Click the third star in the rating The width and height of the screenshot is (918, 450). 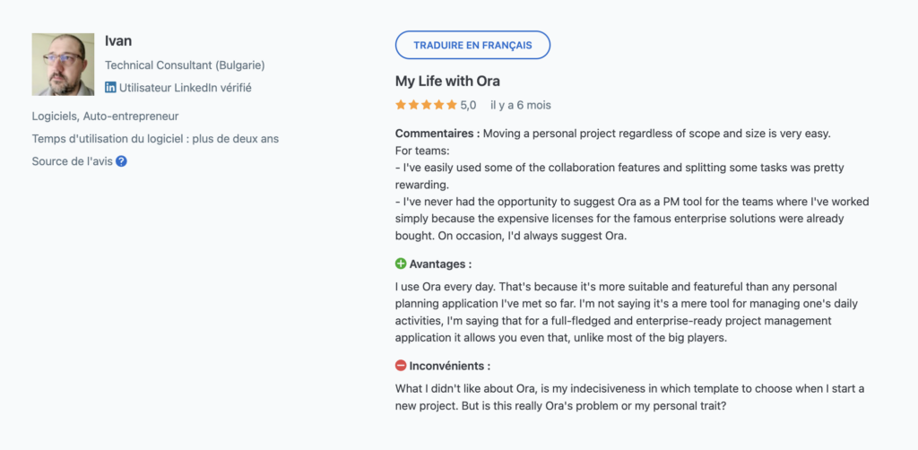pos(426,105)
